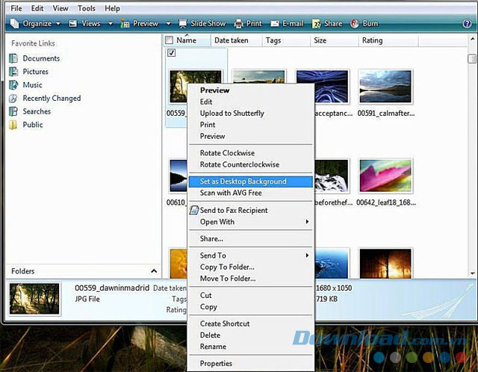Choose Edit from the context menu
The height and width of the screenshot is (372, 478).
click(251, 102)
